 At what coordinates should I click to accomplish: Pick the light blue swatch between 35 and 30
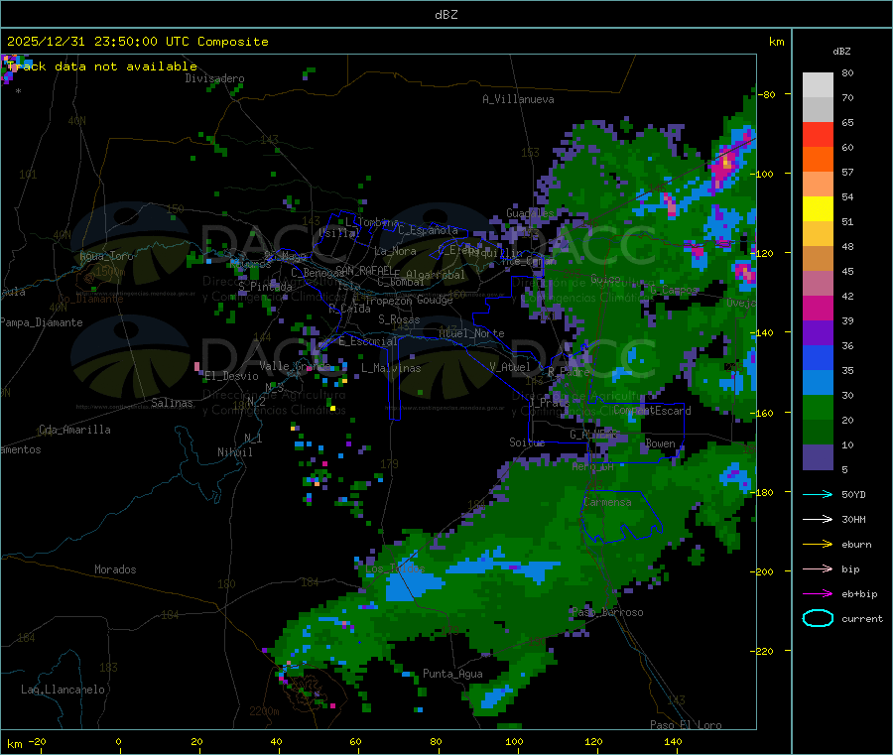coord(818,383)
